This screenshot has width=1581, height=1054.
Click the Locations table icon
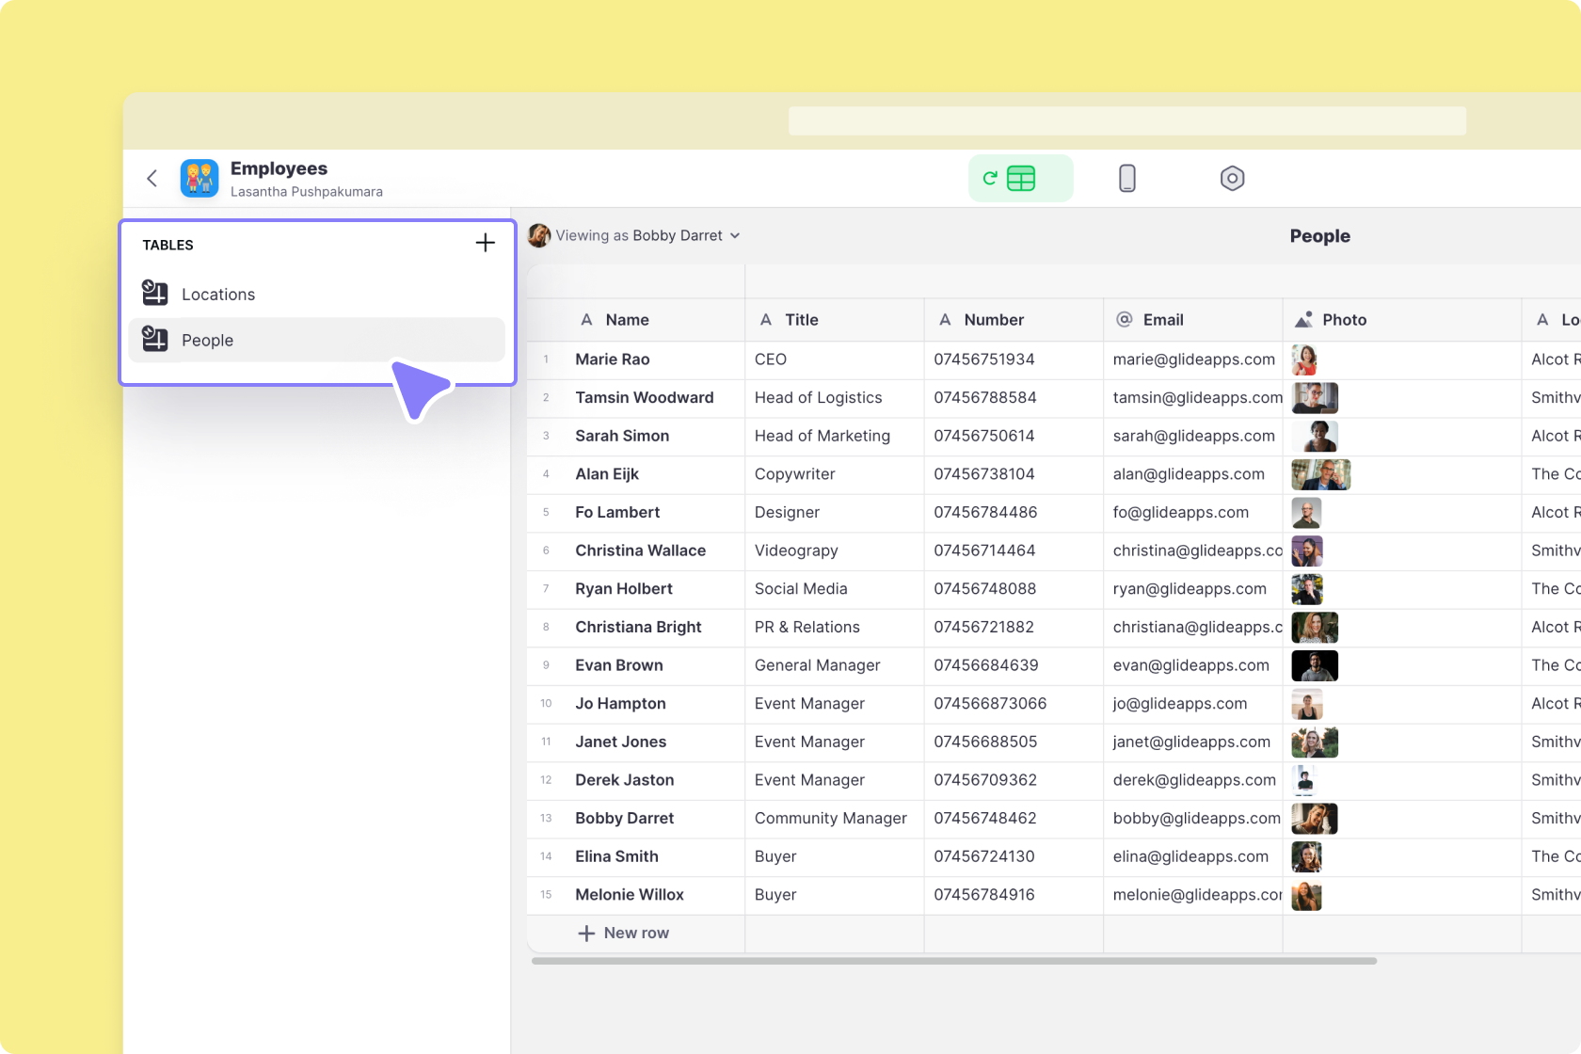coord(155,294)
